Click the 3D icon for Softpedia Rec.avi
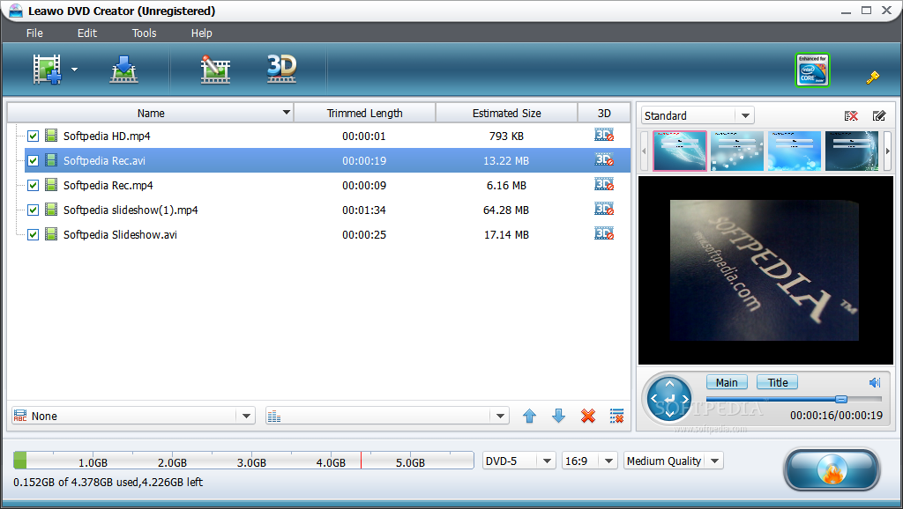This screenshot has width=903, height=509. click(x=604, y=160)
